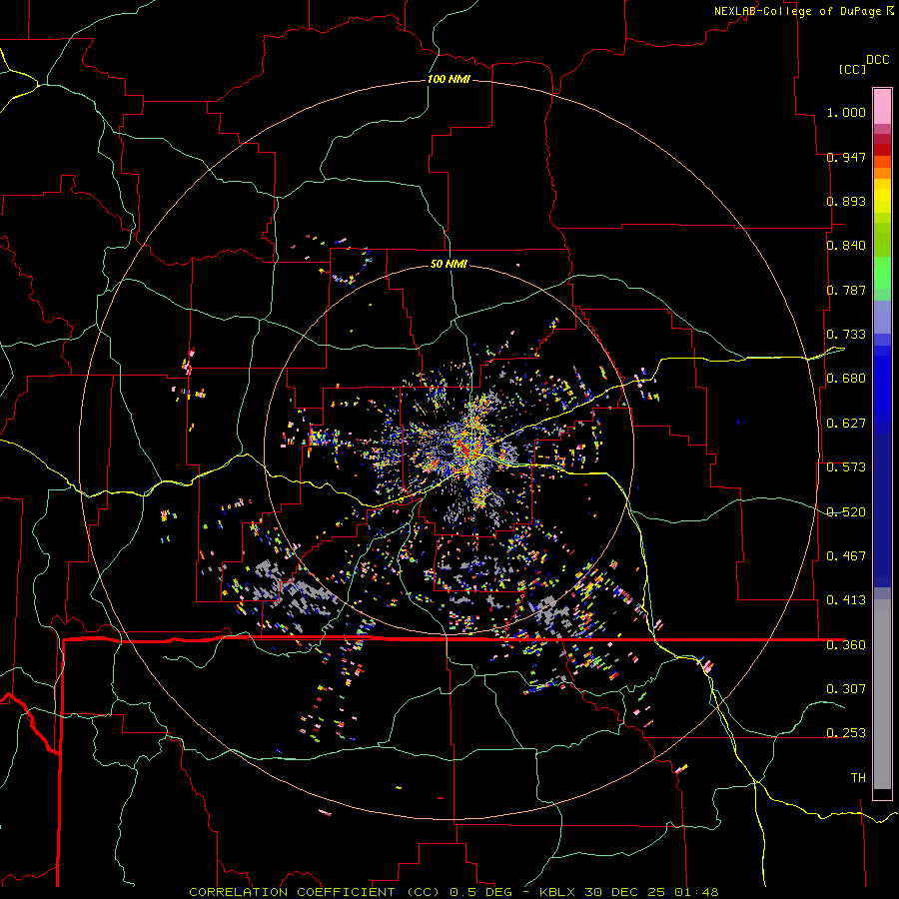Click the 30 DEC 25 date stamp
899x899 pixels.
(625, 892)
